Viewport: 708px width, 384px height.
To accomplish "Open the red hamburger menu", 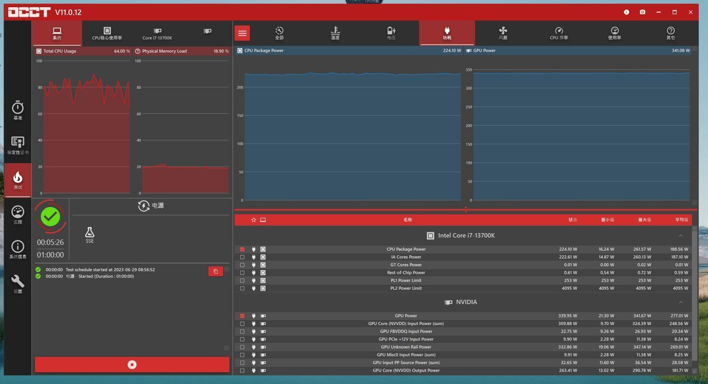I will pos(242,33).
